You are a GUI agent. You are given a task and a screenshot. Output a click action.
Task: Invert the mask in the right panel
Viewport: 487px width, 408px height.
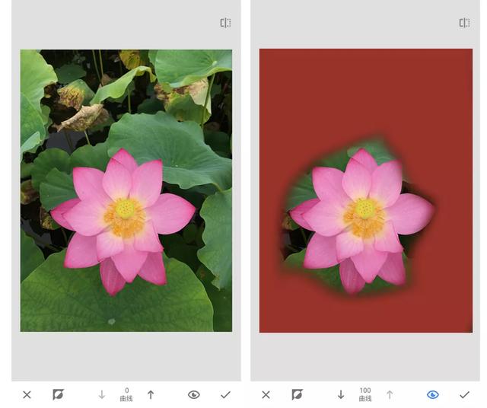coord(298,394)
